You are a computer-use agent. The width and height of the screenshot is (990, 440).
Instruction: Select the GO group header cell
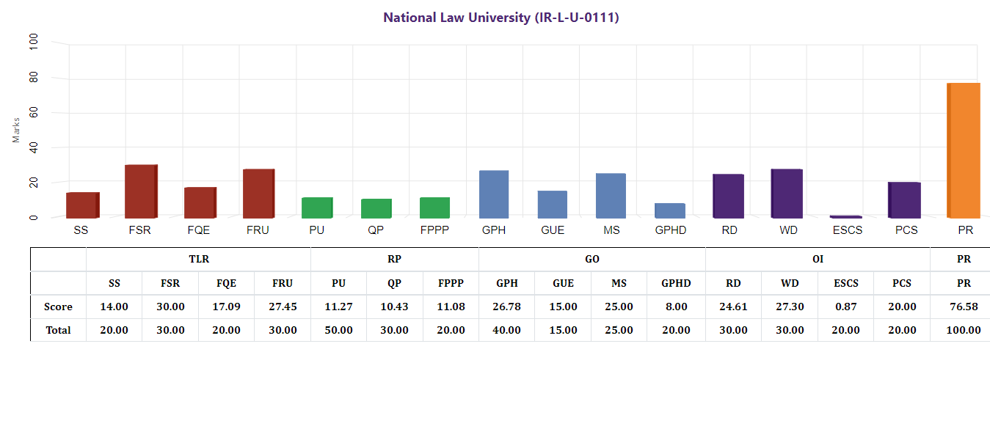pyautogui.click(x=592, y=260)
